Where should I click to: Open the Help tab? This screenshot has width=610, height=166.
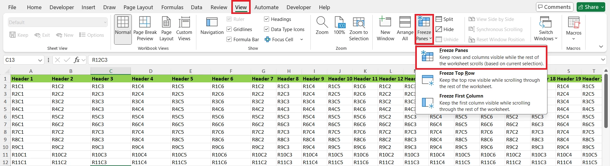click(324, 7)
